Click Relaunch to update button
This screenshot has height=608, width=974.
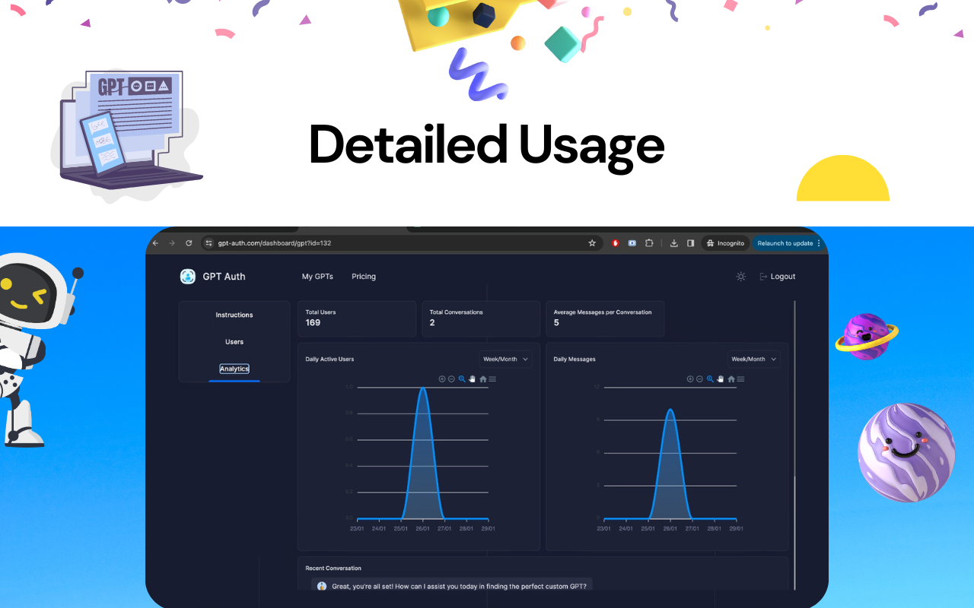pyautogui.click(x=788, y=243)
